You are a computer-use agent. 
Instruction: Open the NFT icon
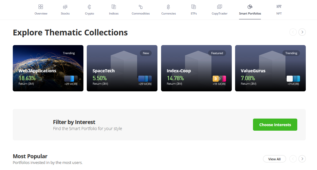click(279, 7)
